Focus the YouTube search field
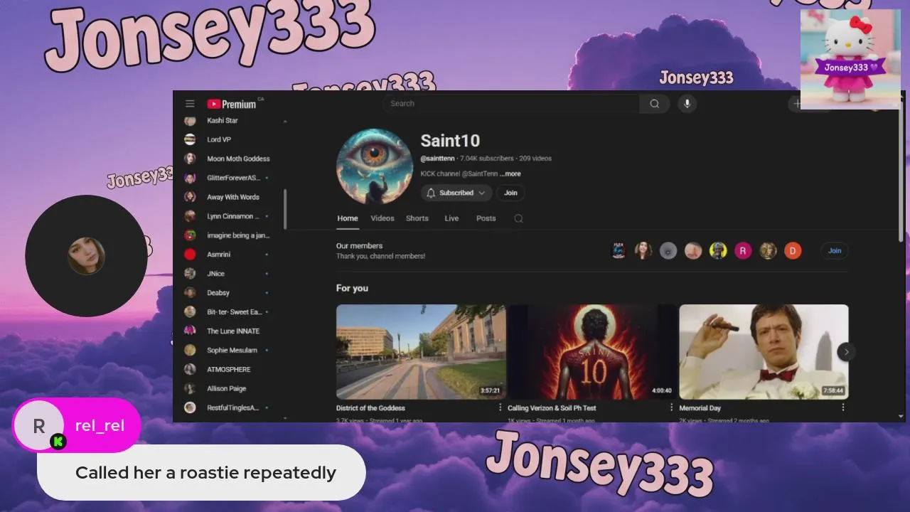 pos(511,104)
